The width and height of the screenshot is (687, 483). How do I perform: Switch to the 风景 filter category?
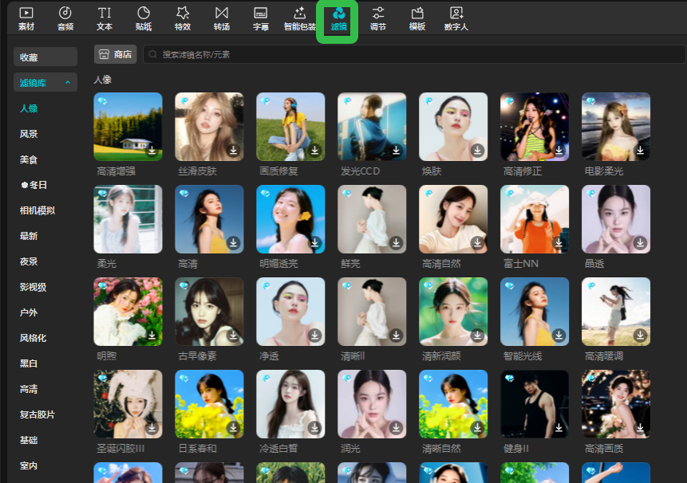(x=29, y=134)
